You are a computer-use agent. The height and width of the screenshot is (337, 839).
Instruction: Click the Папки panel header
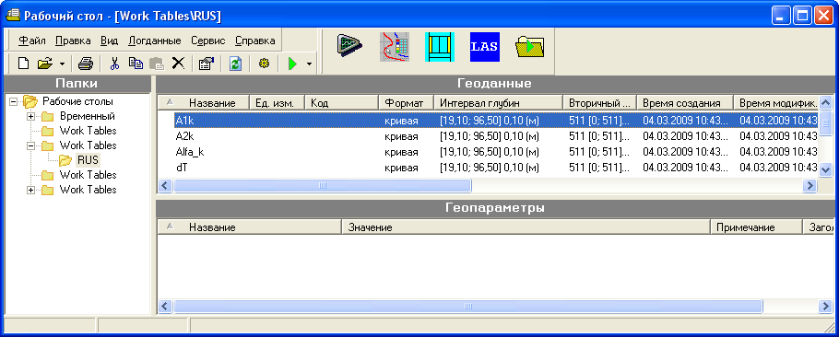point(77,83)
